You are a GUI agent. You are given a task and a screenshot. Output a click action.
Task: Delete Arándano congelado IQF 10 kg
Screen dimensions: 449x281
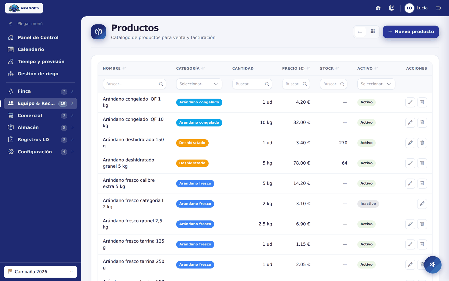coord(422,123)
